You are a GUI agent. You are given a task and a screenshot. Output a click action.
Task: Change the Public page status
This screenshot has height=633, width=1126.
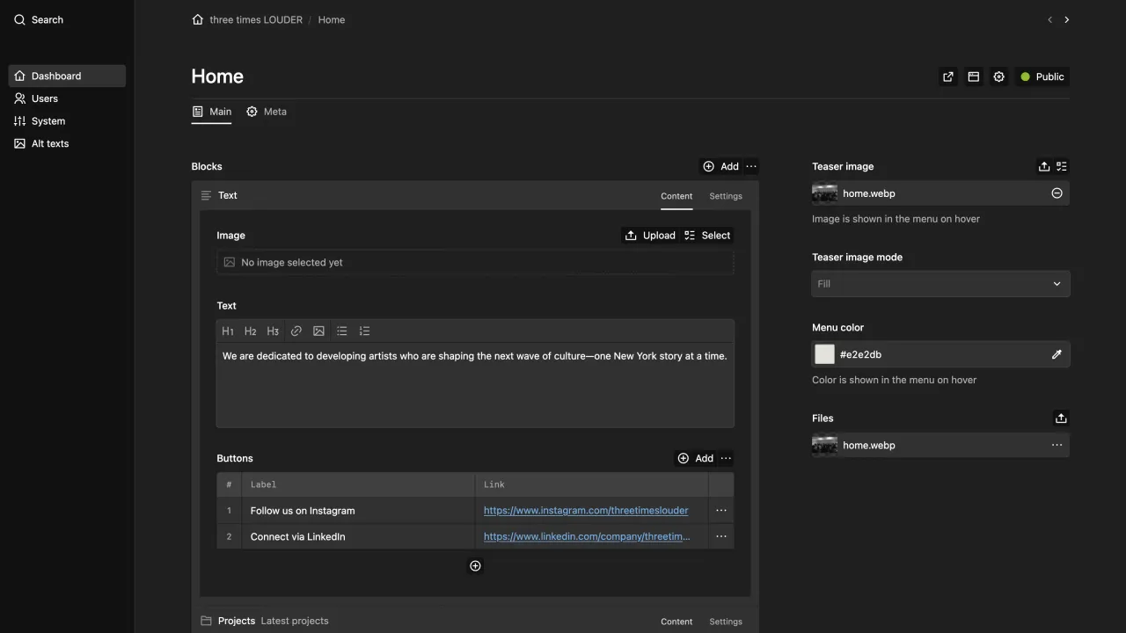pos(1042,76)
